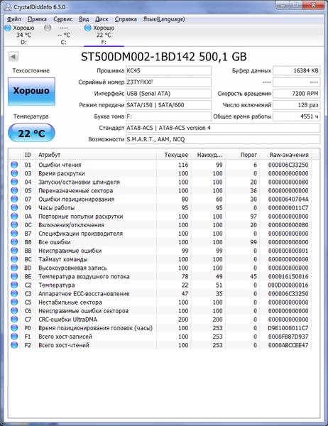Screen dimensions: 328x426
Task: Click the Наихуд... column header
Action: pos(208,155)
